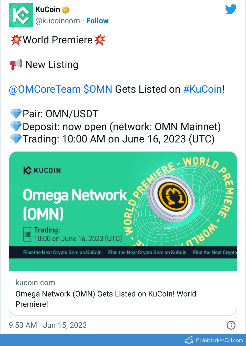The height and width of the screenshot is (346, 246).
Task: Open the @OMCoreTeam mention
Action: coord(45,89)
